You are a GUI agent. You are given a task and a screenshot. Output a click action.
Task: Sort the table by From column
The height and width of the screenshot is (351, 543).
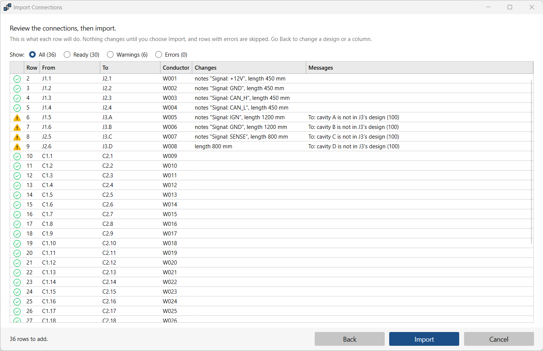click(70, 68)
